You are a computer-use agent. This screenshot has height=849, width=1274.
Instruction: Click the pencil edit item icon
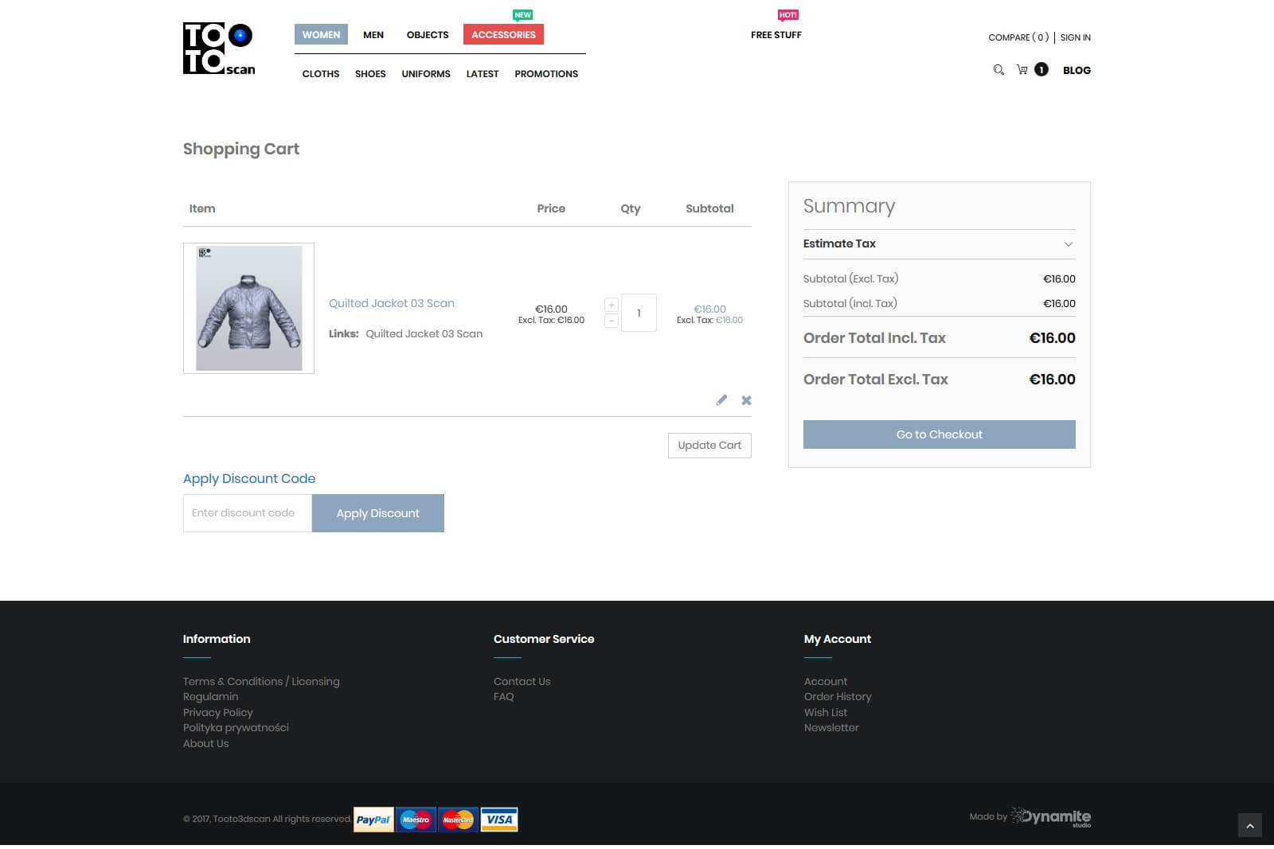tap(721, 400)
